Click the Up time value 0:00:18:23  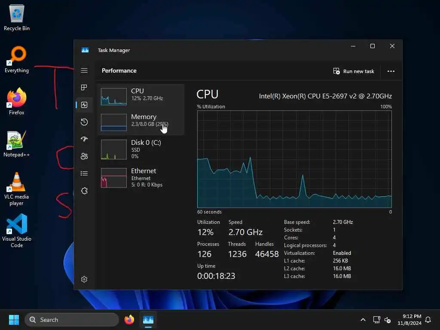pos(216,276)
